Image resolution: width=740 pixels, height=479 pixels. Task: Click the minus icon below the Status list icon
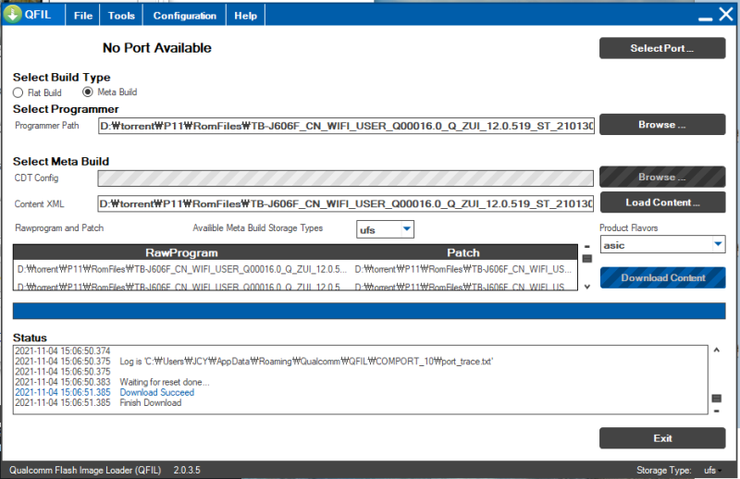pyautogui.click(x=716, y=411)
